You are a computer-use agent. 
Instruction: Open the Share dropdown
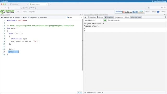(148, 12)
